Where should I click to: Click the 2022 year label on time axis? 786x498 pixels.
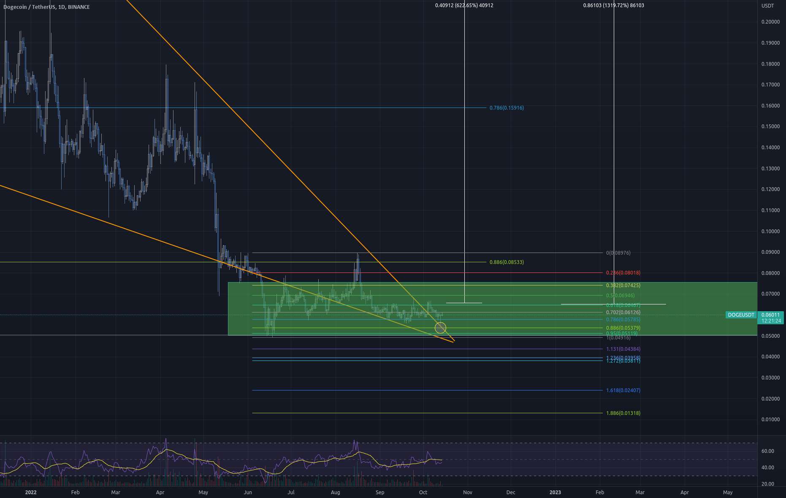click(x=31, y=493)
